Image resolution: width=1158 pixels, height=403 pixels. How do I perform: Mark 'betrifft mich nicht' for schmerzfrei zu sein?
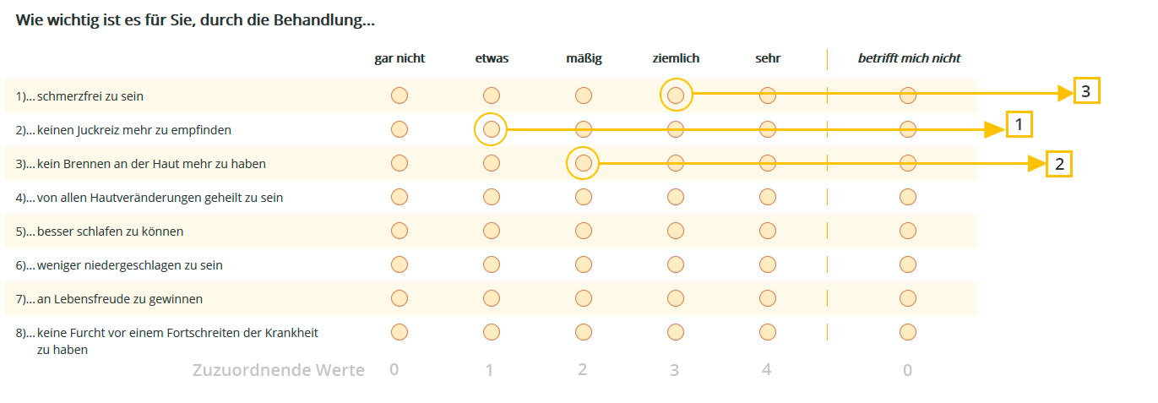[908, 95]
